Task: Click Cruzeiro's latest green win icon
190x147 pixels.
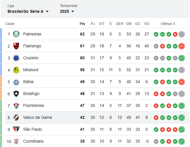Action: pyautogui.click(x=182, y=58)
